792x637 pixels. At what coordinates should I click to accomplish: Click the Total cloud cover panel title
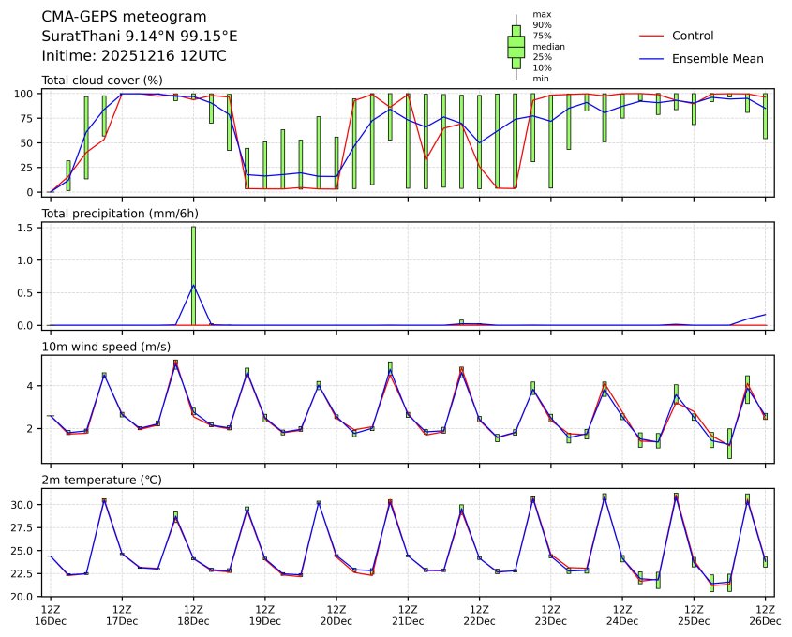[x=102, y=81]
